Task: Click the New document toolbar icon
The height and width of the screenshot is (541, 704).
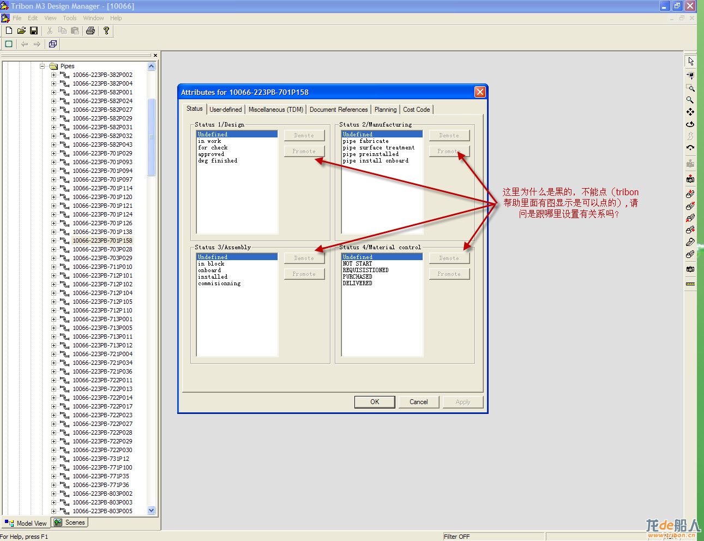Action: pyautogui.click(x=9, y=31)
